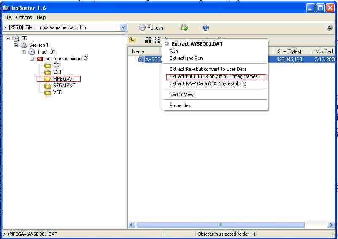338x239 pixels.
Task: Open the Options menu
Action: click(x=24, y=17)
